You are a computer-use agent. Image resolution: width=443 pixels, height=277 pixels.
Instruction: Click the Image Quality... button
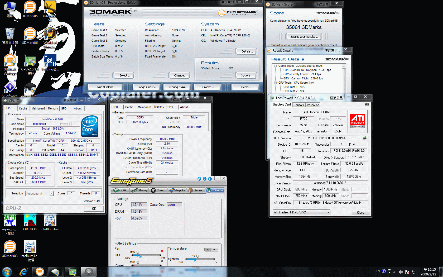point(147,87)
